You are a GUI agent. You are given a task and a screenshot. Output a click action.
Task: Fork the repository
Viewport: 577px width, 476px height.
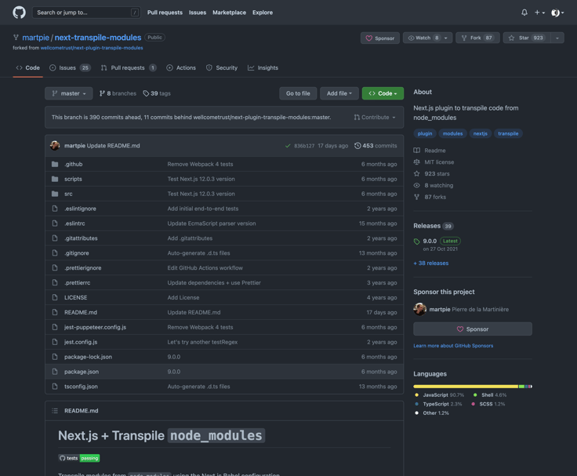click(x=477, y=38)
